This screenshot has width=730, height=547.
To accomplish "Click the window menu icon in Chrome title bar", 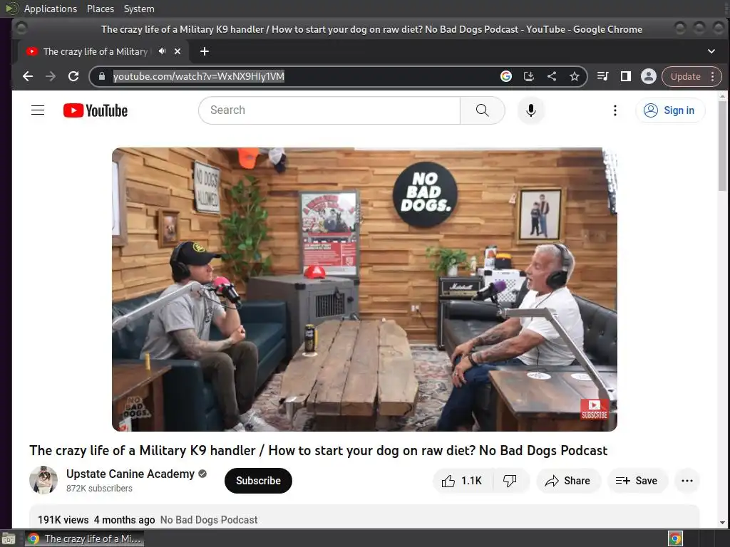I will (x=21, y=28).
